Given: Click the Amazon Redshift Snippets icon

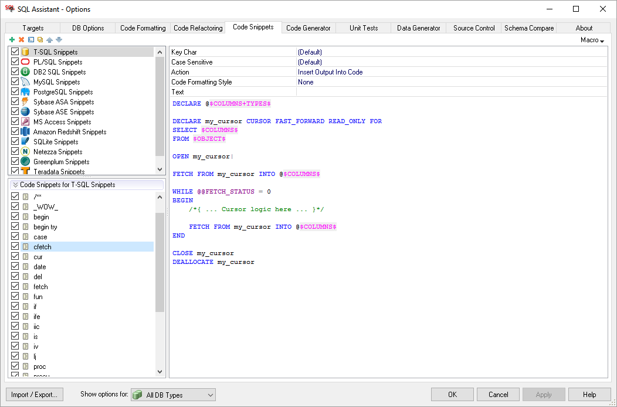Looking at the screenshot, I should (x=25, y=132).
